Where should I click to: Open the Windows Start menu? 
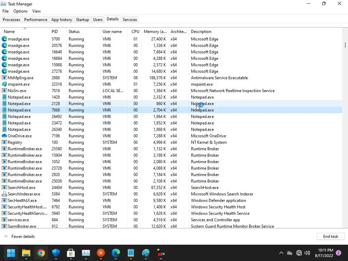11,253
